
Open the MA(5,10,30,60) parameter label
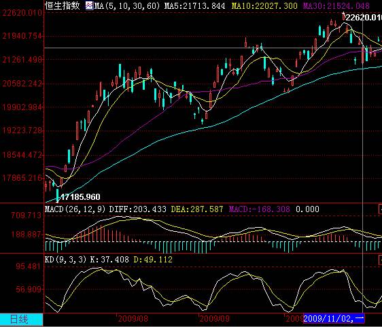coord(126,5)
